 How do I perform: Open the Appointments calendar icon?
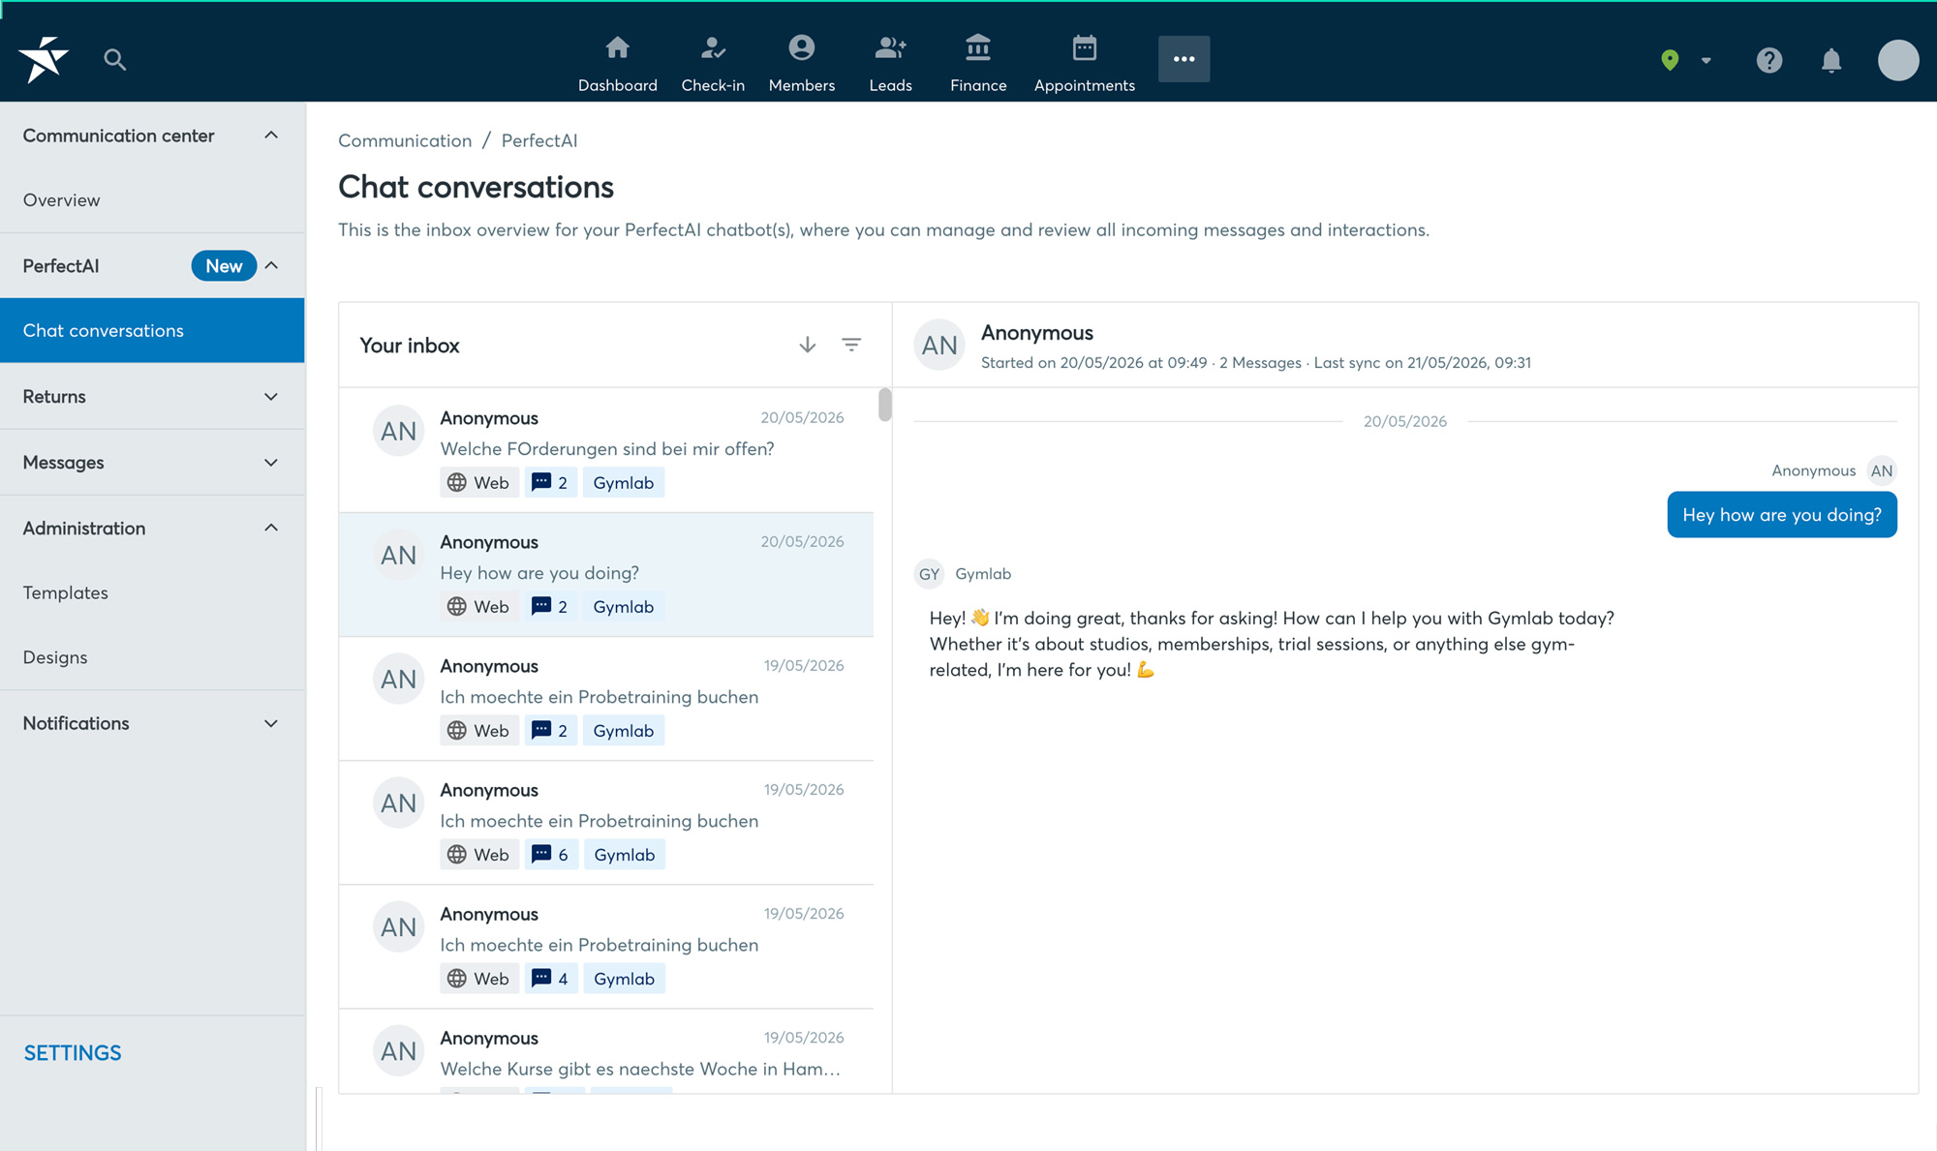[1084, 47]
